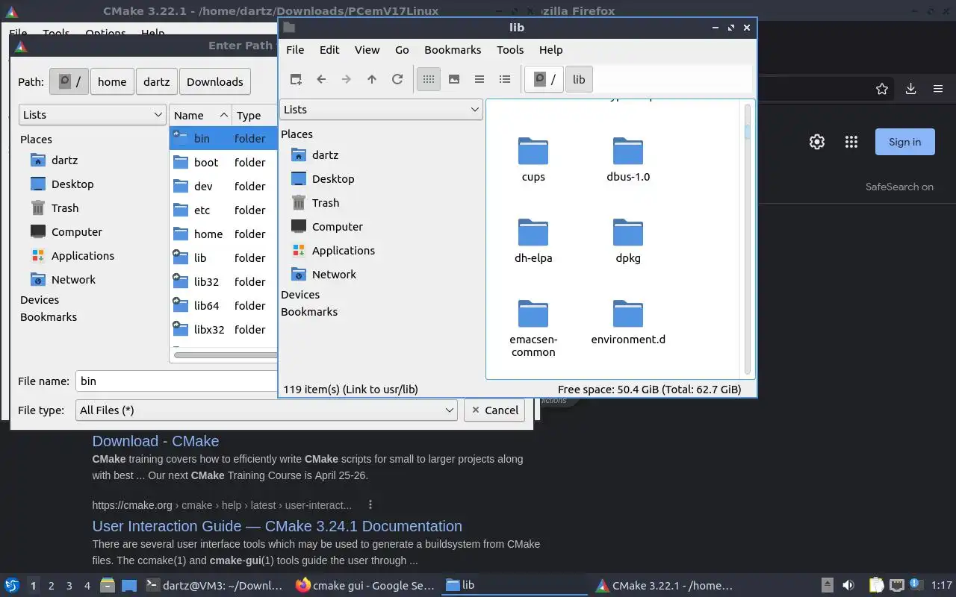Screen dimensions: 956x597
Task: Open Firefox downloads icon
Action: click(910, 89)
